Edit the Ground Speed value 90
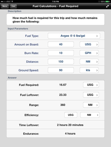 tap(61, 70)
